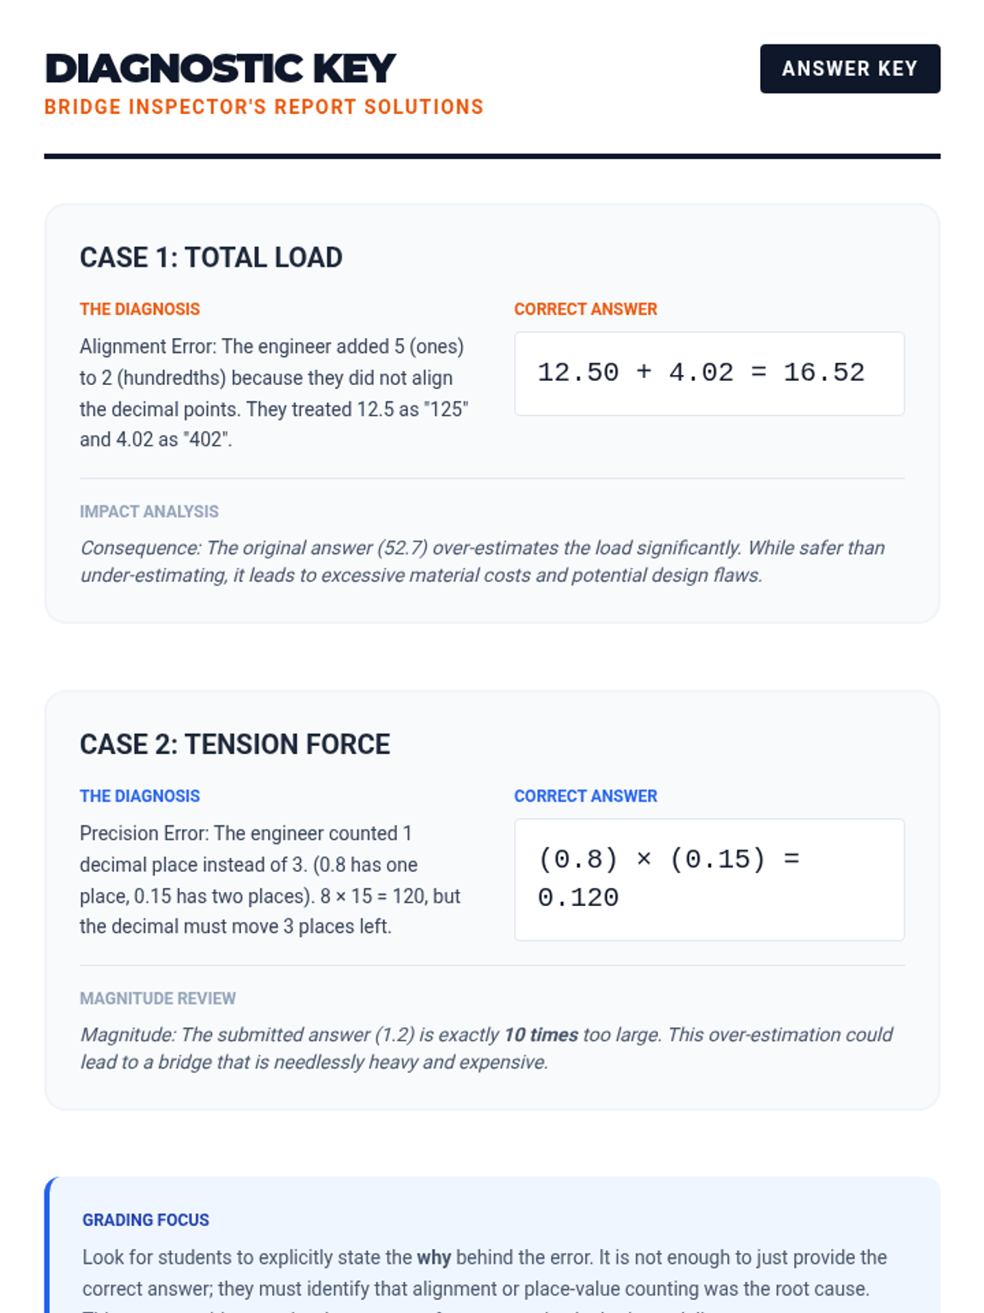This screenshot has height=1313, width=984.
Task: Click the Magnitude italic review text
Action: 486,1048
